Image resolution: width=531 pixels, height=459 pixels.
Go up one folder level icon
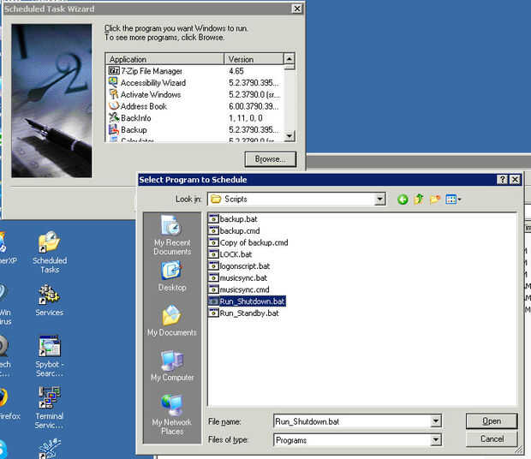(419, 200)
